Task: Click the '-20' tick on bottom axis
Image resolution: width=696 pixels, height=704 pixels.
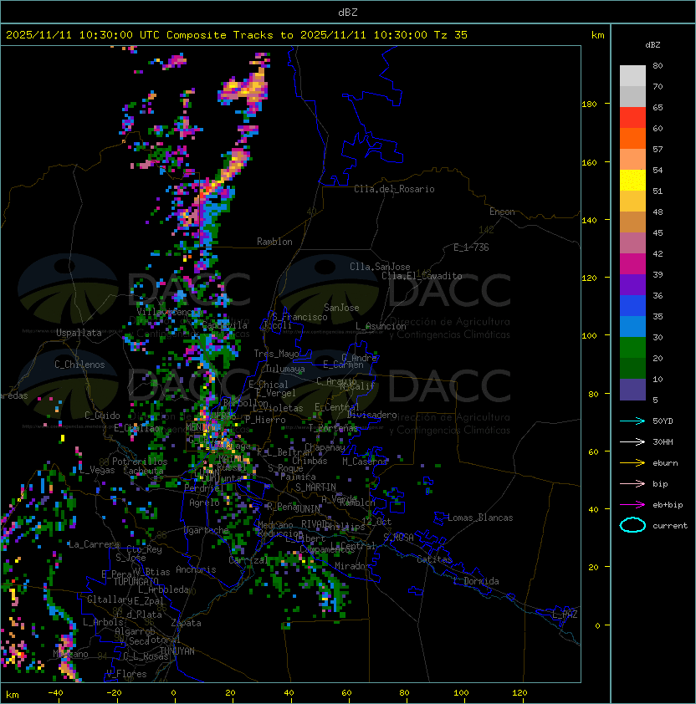Action: (114, 693)
